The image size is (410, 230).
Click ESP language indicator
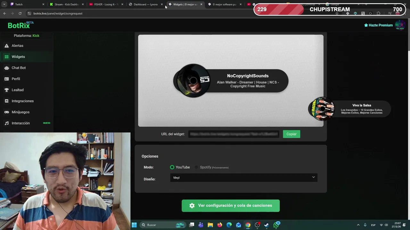coord(373,225)
